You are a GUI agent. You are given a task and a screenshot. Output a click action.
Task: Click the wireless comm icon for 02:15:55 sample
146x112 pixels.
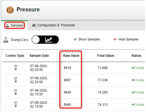16,92
